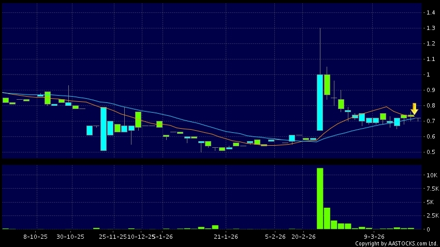The height and width of the screenshot is (247, 440).
Task: Click the 1.4 price axis label
Action: point(429,12)
